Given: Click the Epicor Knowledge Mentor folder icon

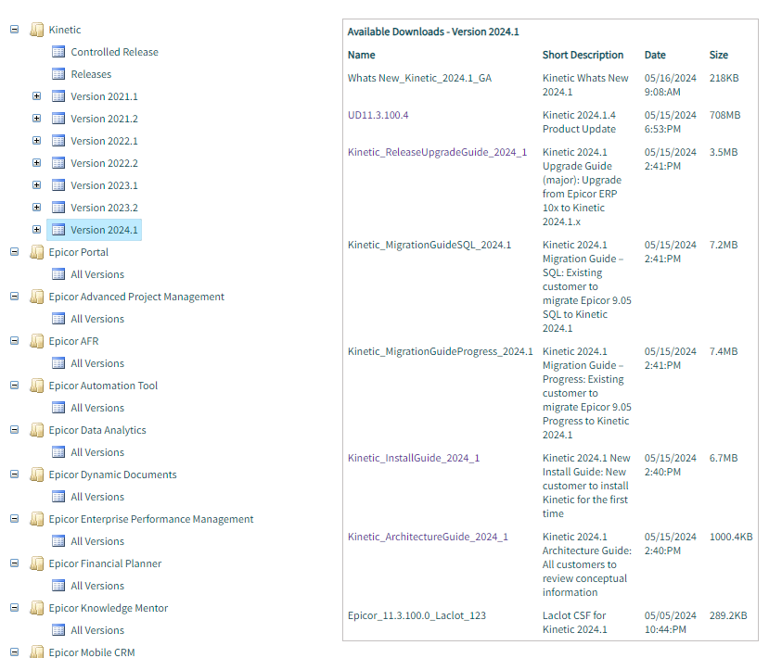Looking at the screenshot, I should tap(36, 608).
